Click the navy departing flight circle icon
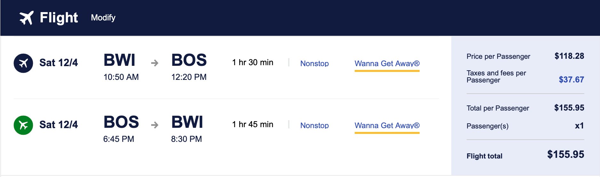The image size is (600, 177). (x=23, y=63)
